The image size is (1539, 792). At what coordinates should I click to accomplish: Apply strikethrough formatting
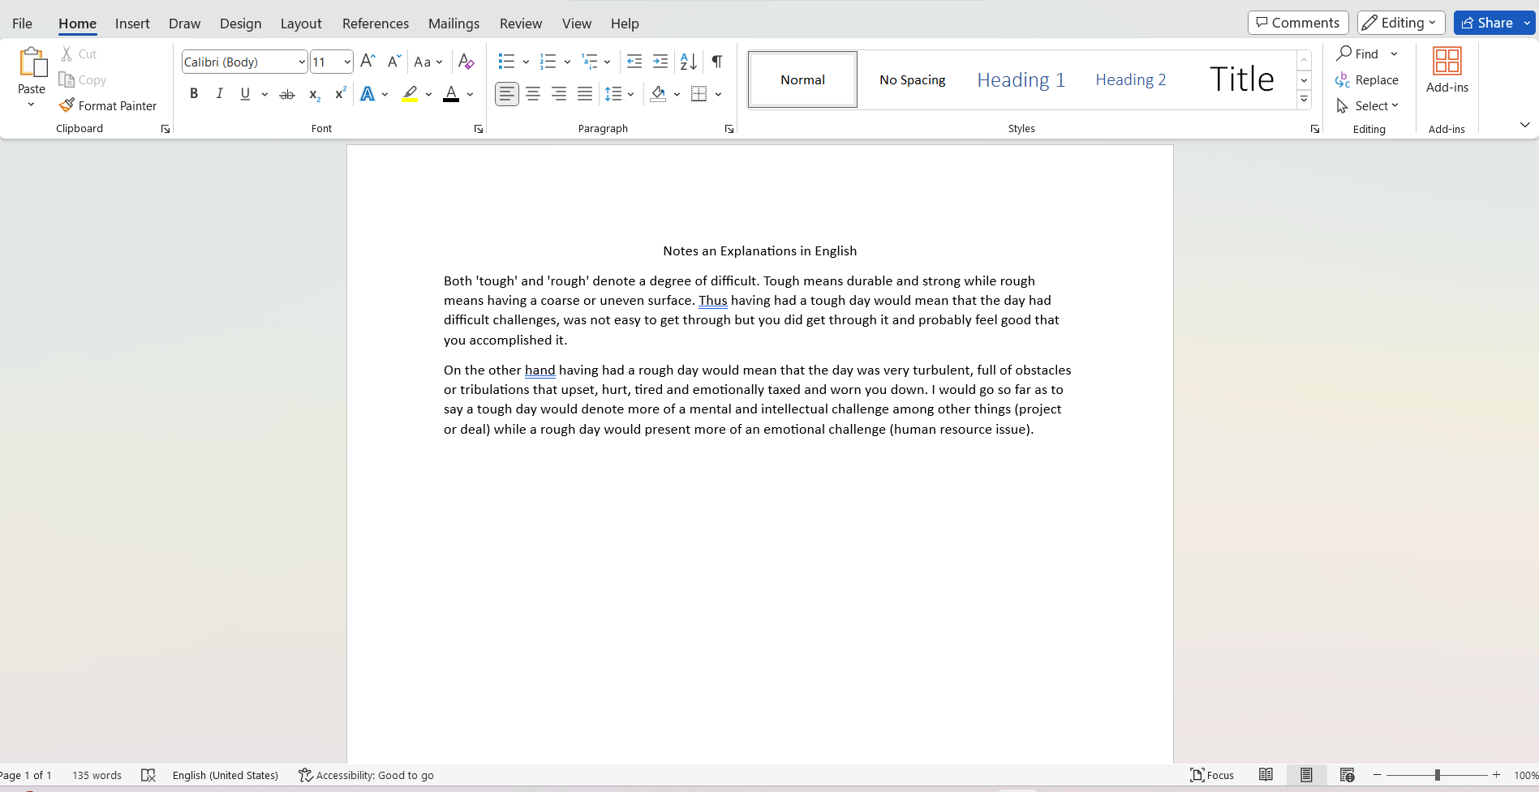coord(287,94)
